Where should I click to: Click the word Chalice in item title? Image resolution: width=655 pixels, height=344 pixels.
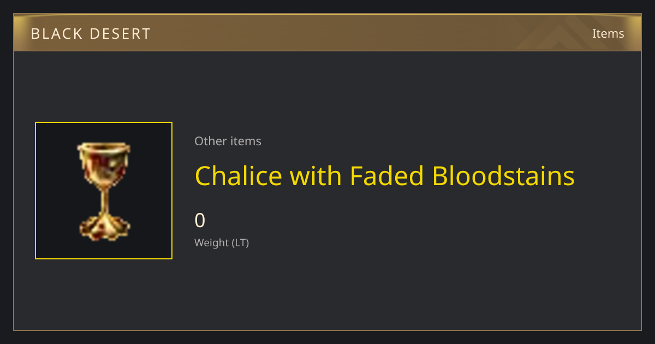[x=239, y=176]
